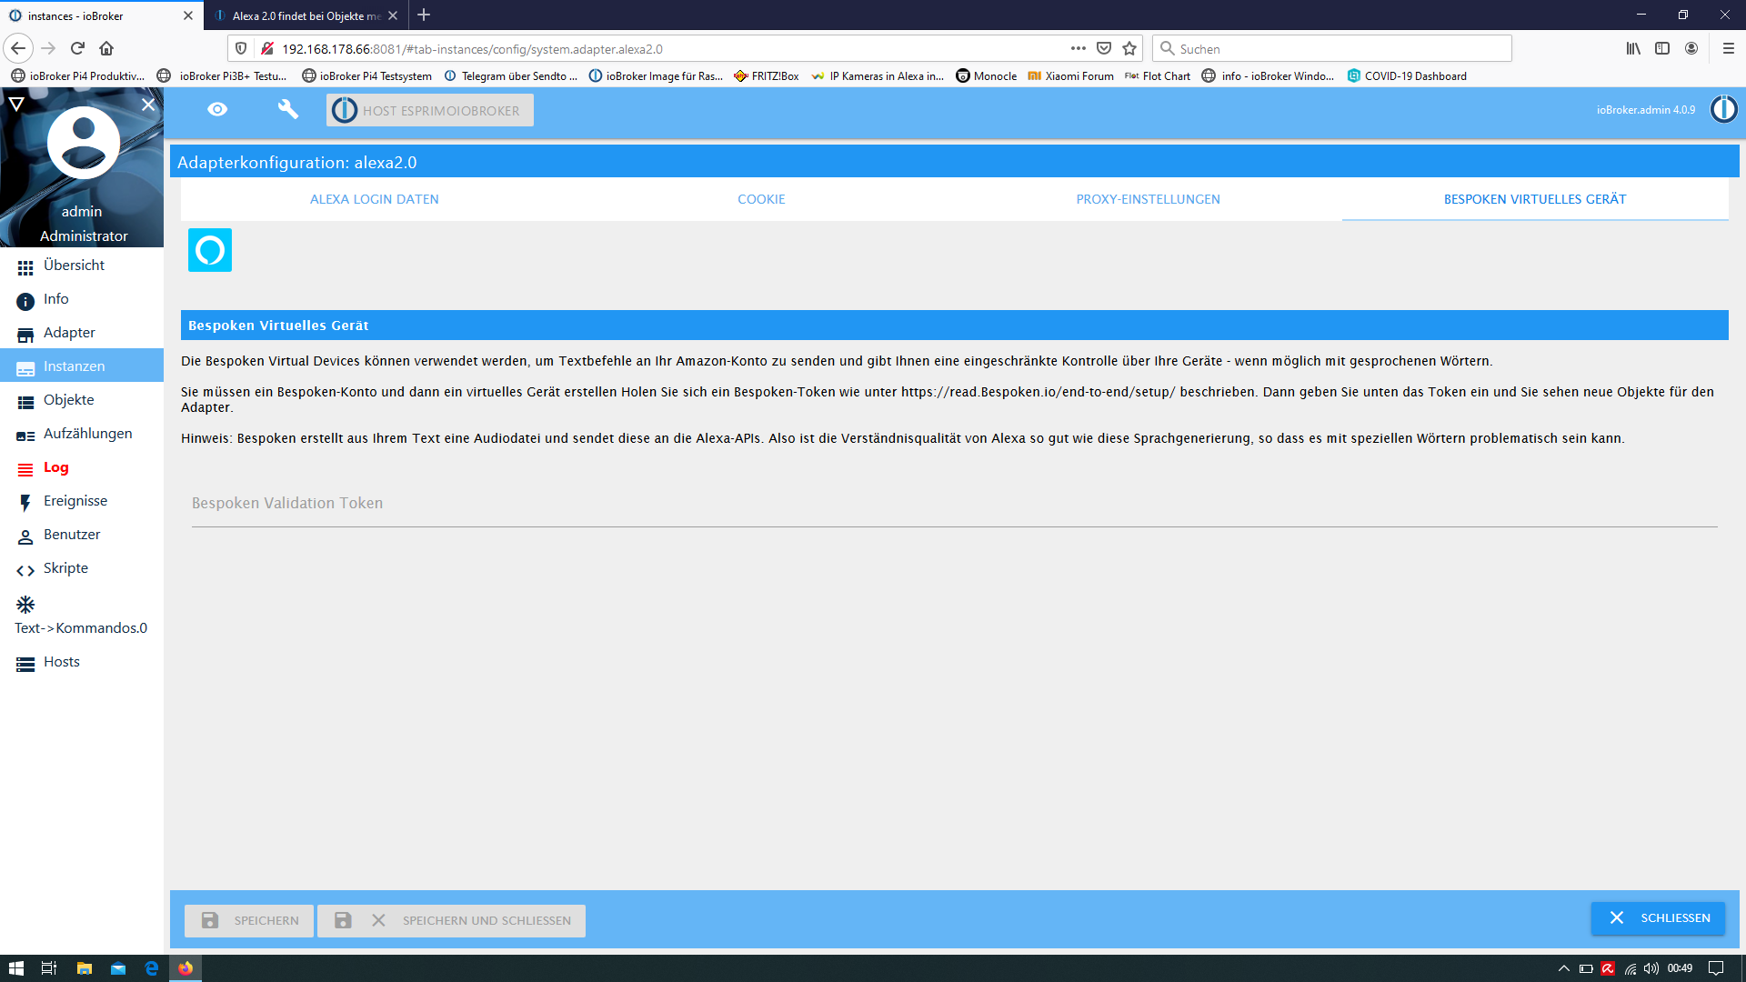
Task: Show hidden icons in system tray
Action: [1563, 968]
